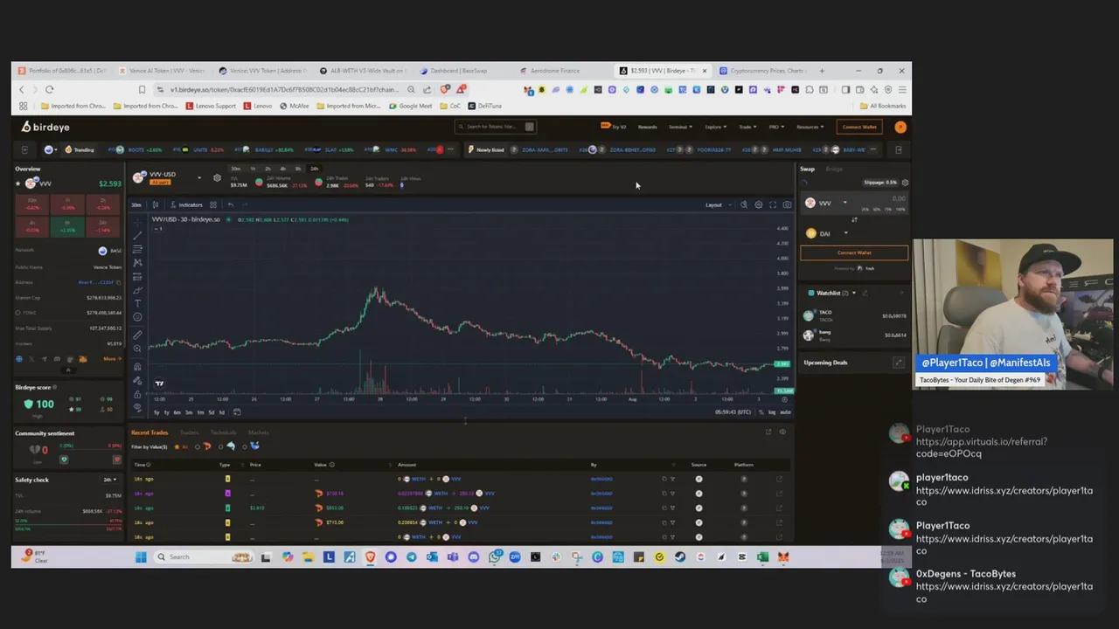Screen dimensions: 1119x629
Task: Collapse the Overview details chevron
Action: (x=68, y=370)
